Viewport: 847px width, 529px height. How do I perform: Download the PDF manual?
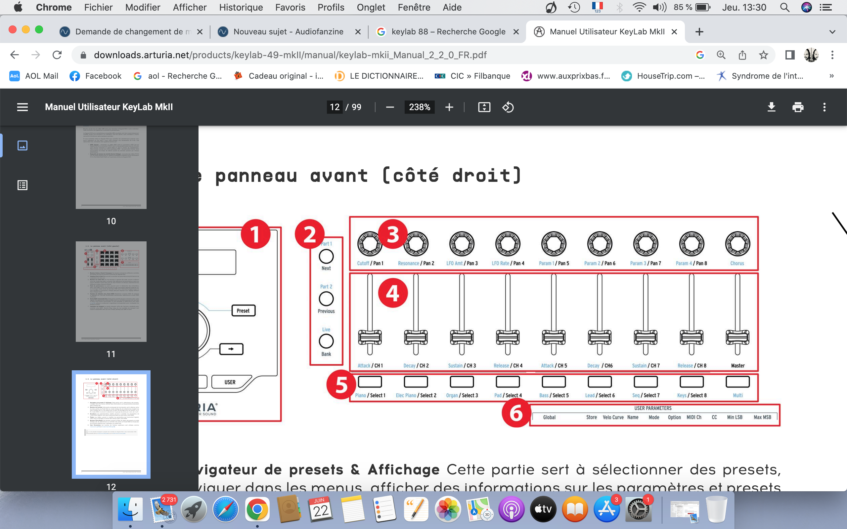(x=772, y=107)
